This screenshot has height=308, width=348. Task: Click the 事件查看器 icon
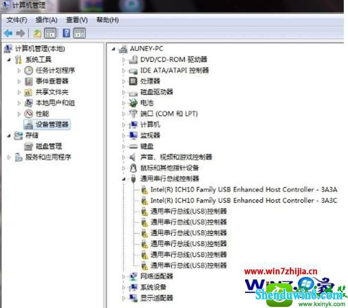[x=29, y=81]
